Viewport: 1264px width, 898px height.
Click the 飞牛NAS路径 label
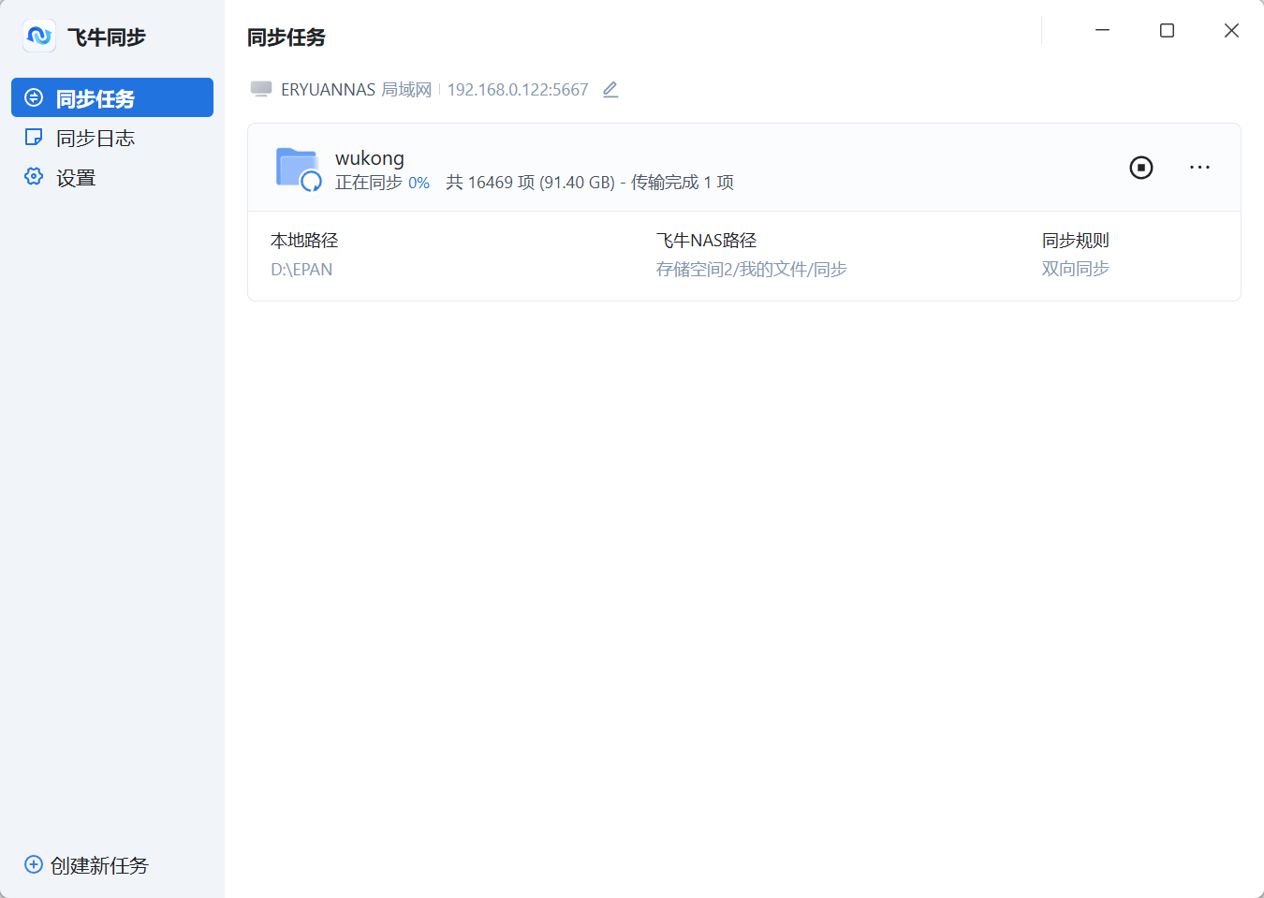pos(706,241)
